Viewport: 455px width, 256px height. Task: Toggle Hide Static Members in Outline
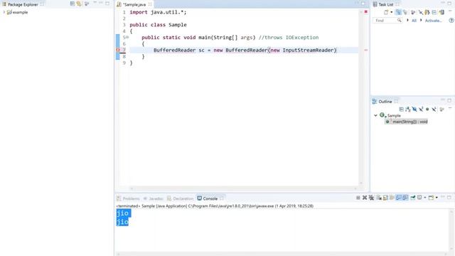click(x=421, y=110)
